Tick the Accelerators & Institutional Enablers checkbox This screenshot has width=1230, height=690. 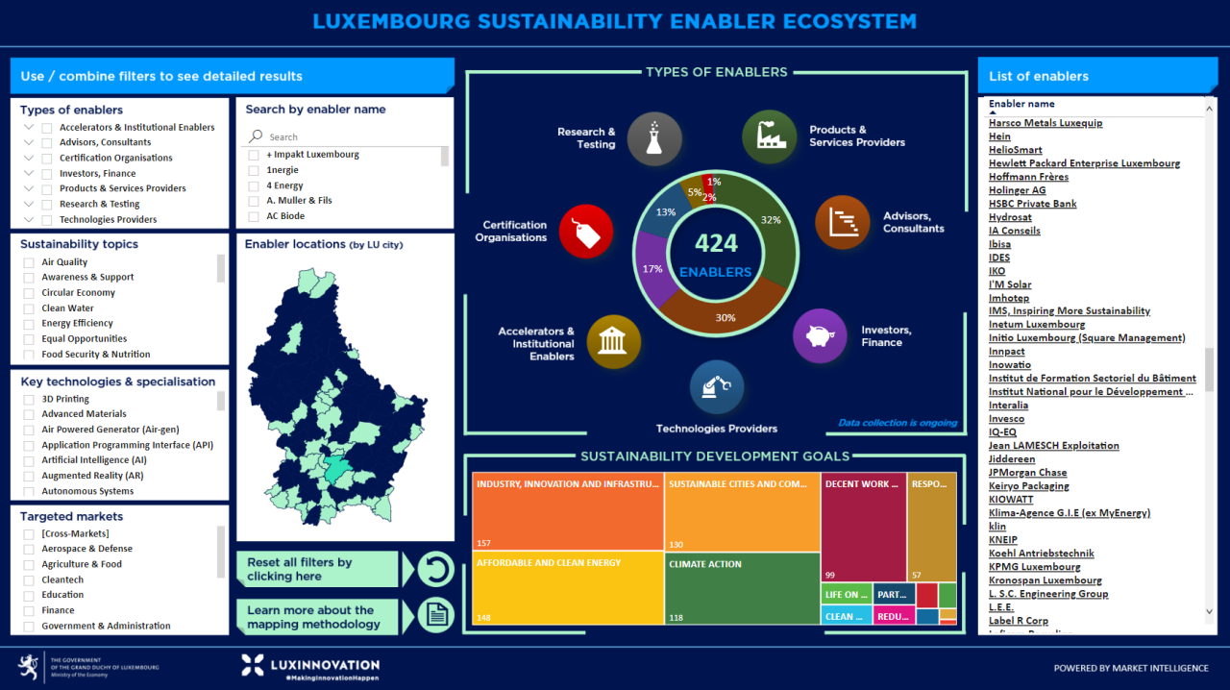[x=47, y=127]
